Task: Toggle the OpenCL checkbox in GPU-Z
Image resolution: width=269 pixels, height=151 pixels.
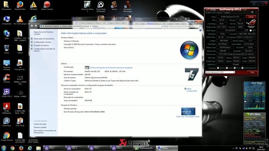Action: (218, 68)
